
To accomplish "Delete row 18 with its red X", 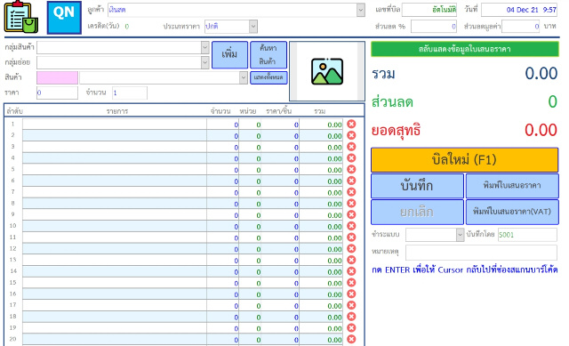I will pyautogui.click(x=351, y=317).
